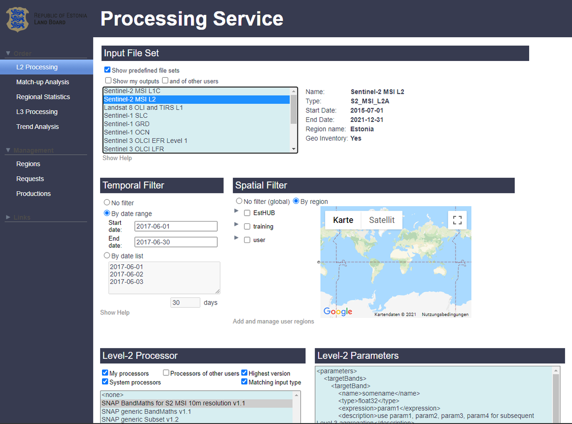Image resolution: width=572 pixels, height=424 pixels.
Task: Click the file set list scroll-down arrow
Action: coord(294,149)
